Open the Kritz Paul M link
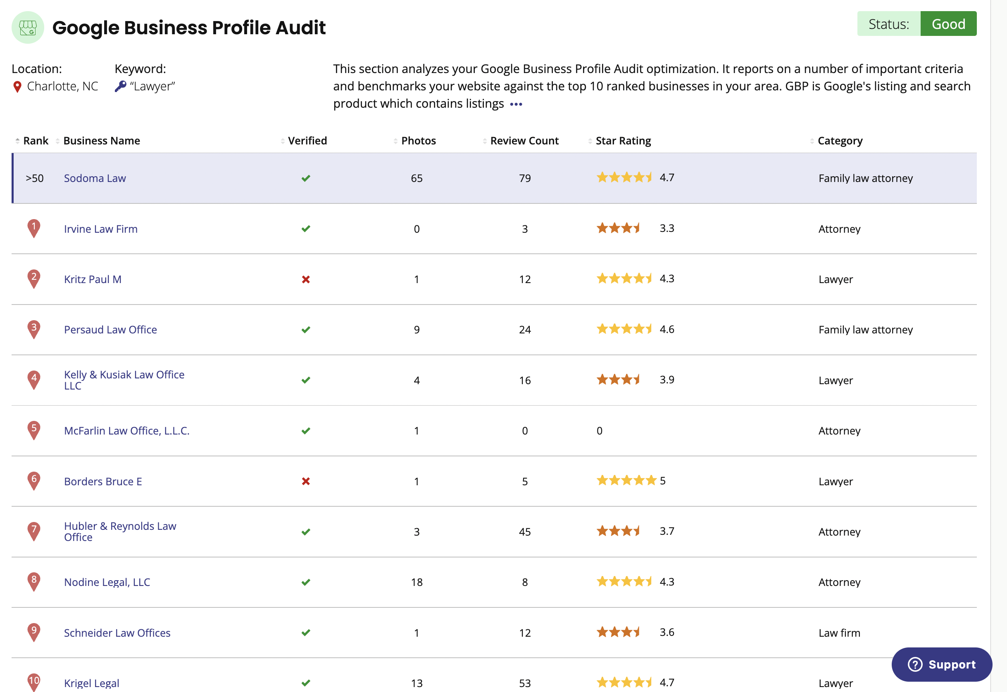1007x692 pixels. (x=93, y=279)
